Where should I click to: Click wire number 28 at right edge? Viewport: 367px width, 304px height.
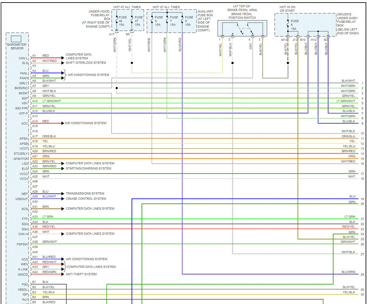(x=362, y=274)
